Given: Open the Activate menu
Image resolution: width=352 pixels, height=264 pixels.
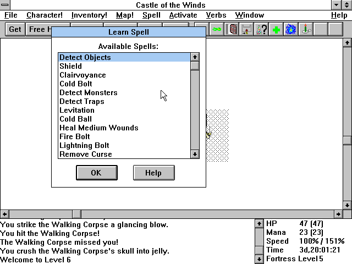Looking at the screenshot, I should 183,15.
